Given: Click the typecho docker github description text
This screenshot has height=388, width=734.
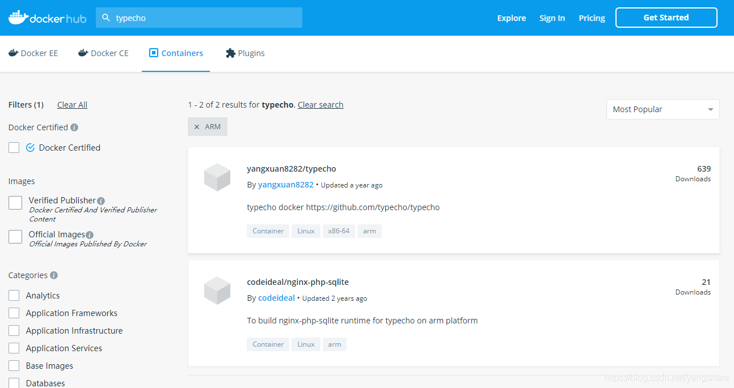Looking at the screenshot, I should point(343,207).
